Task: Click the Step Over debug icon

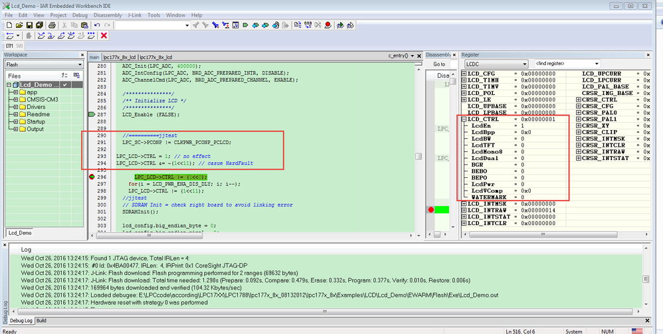Action: click(x=41, y=35)
